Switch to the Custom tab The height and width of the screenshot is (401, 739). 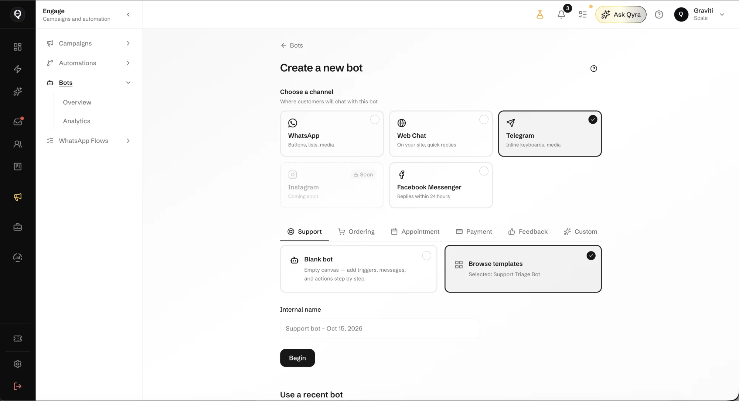click(580, 232)
